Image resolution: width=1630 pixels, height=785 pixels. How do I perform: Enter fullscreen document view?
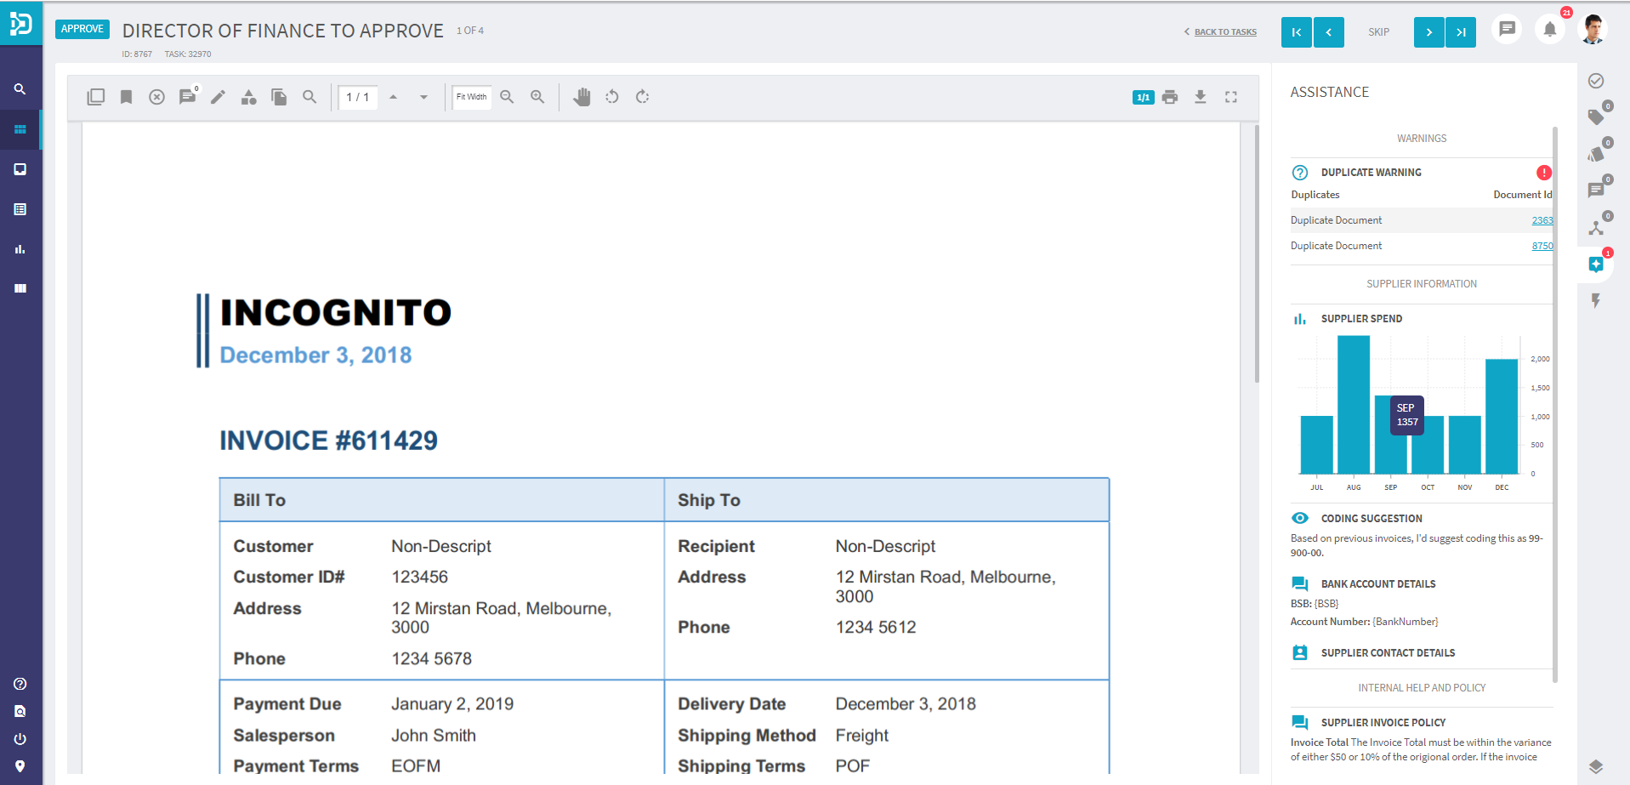pos(1230,97)
